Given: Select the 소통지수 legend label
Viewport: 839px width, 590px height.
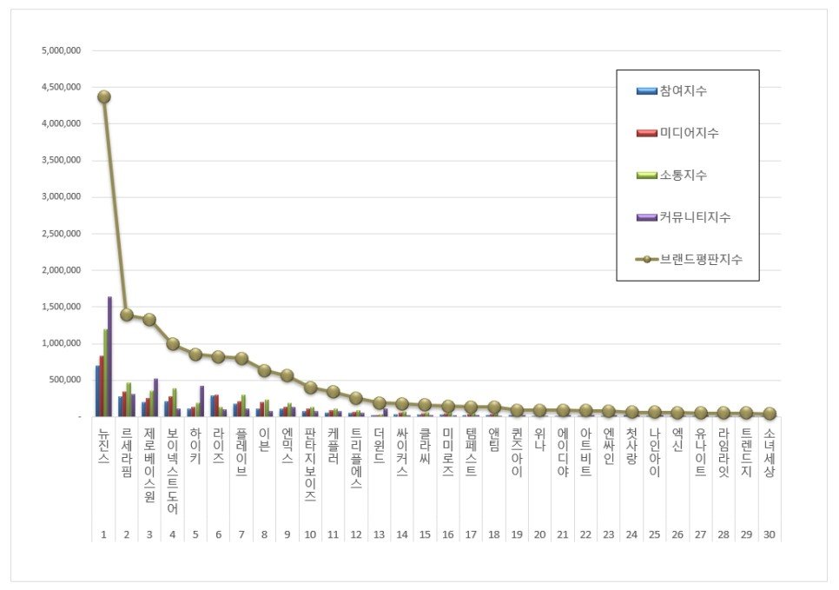Looking at the screenshot, I should click(684, 175).
